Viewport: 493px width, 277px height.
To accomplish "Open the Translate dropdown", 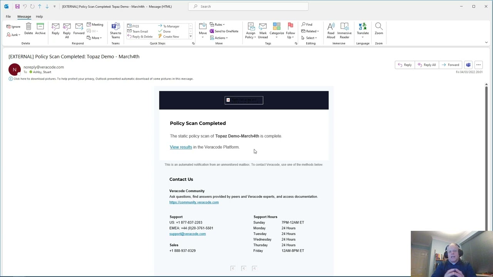I will tap(363, 31).
